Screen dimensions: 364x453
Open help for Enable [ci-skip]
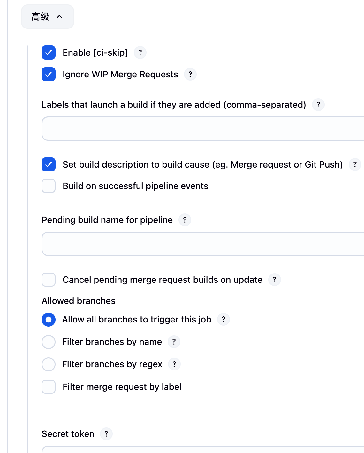coord(140,52)
